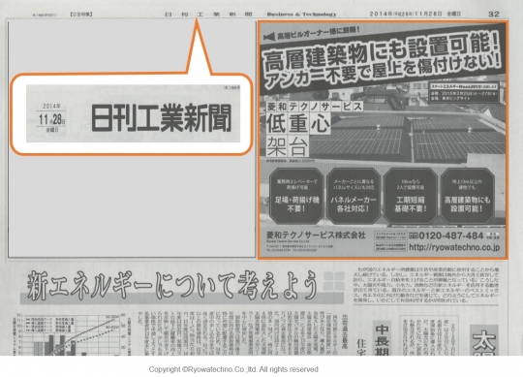
Task: Click the 架台 product label
Action: [x=288, y=146]
